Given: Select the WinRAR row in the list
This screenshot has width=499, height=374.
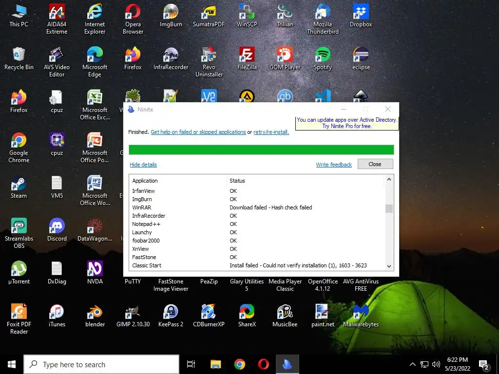Looking at the screenshot, I should click(x=257, y=207).
